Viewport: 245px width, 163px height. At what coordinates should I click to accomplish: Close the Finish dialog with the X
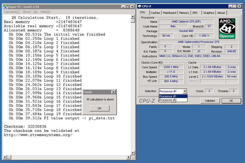[113, 92]
